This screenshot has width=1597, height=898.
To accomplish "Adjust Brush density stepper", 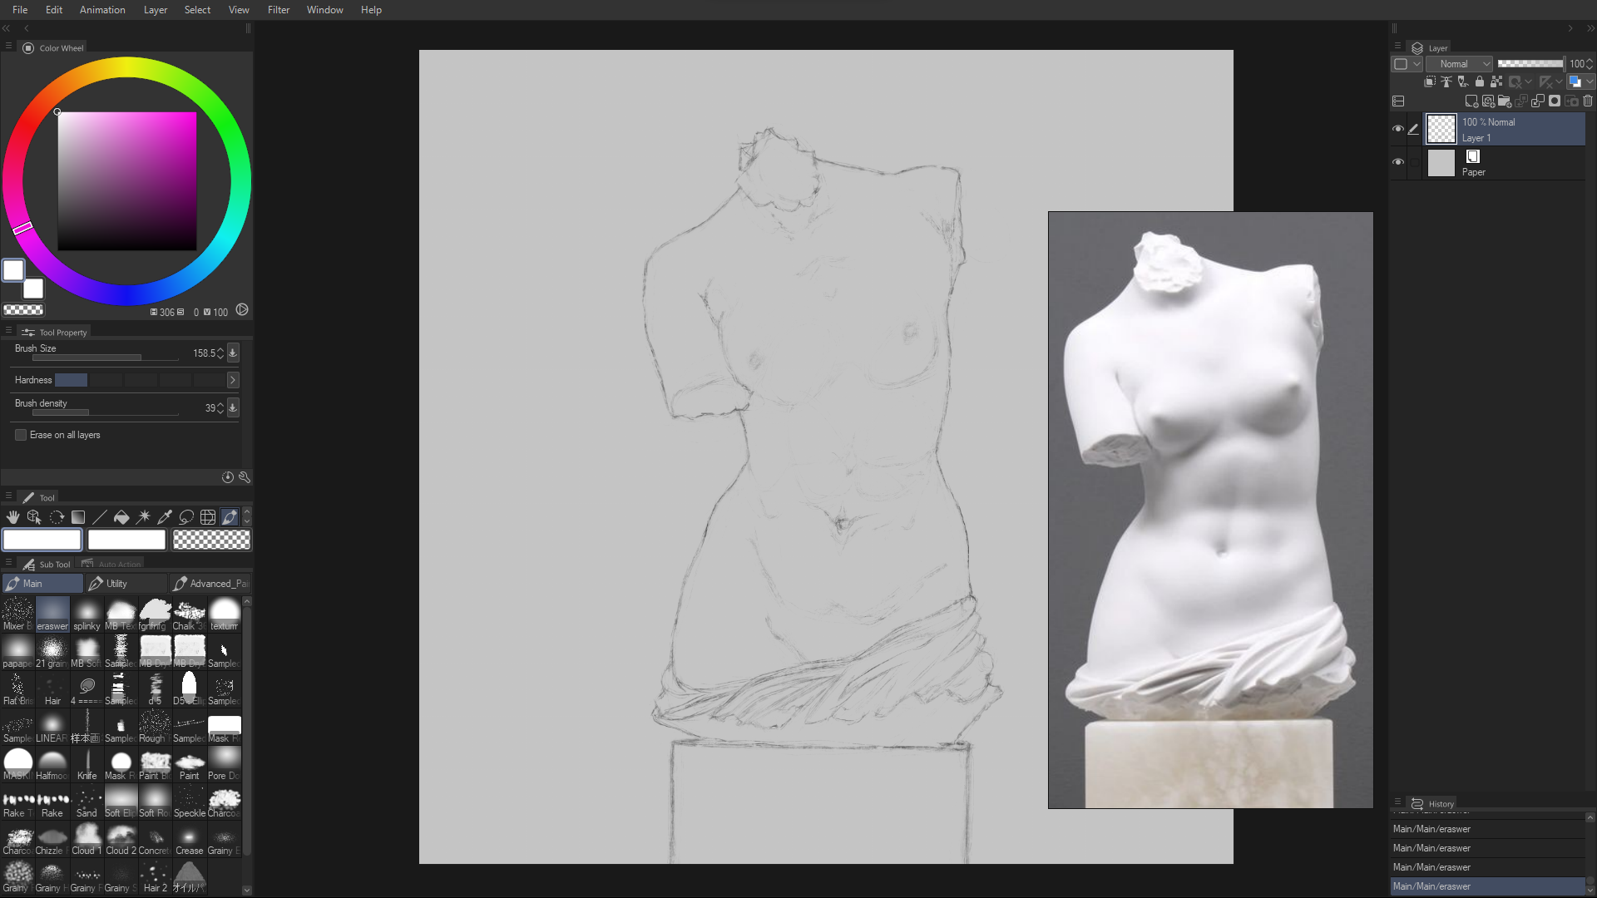I will point(220,407).
